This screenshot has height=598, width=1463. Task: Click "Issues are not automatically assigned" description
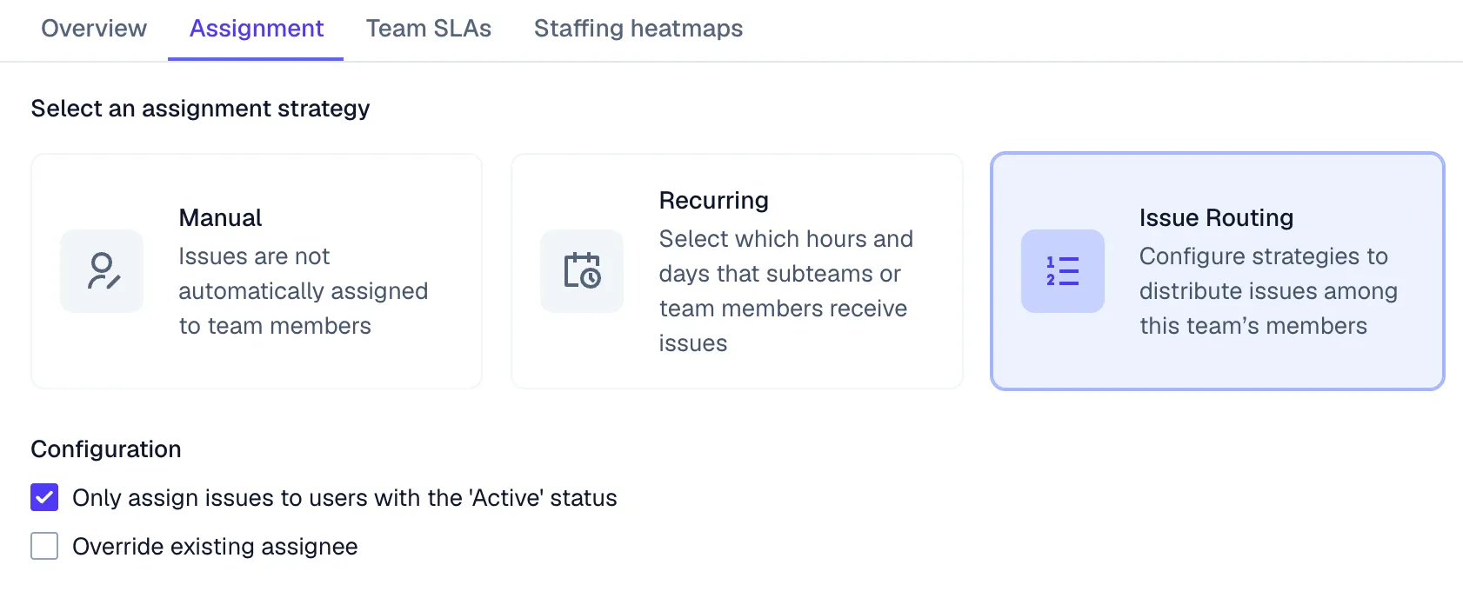(x=303, y=291)
